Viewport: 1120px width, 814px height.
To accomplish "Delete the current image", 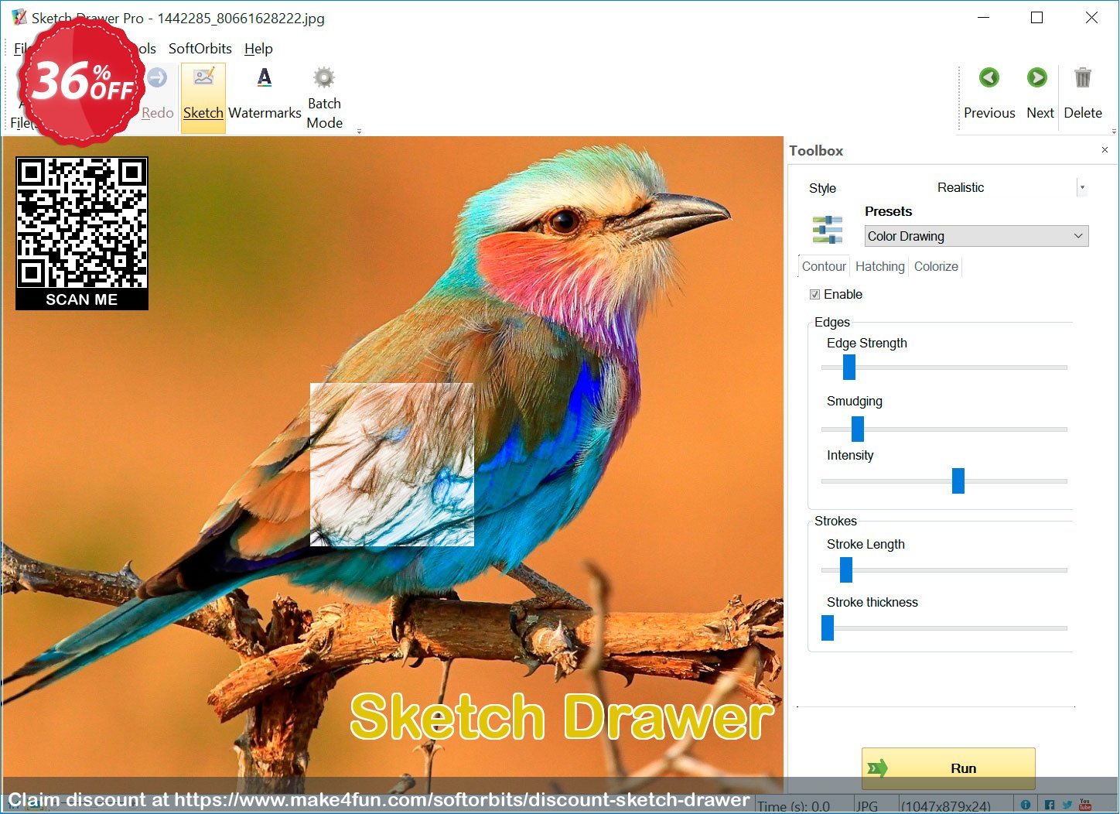I will pos(1083,94).
